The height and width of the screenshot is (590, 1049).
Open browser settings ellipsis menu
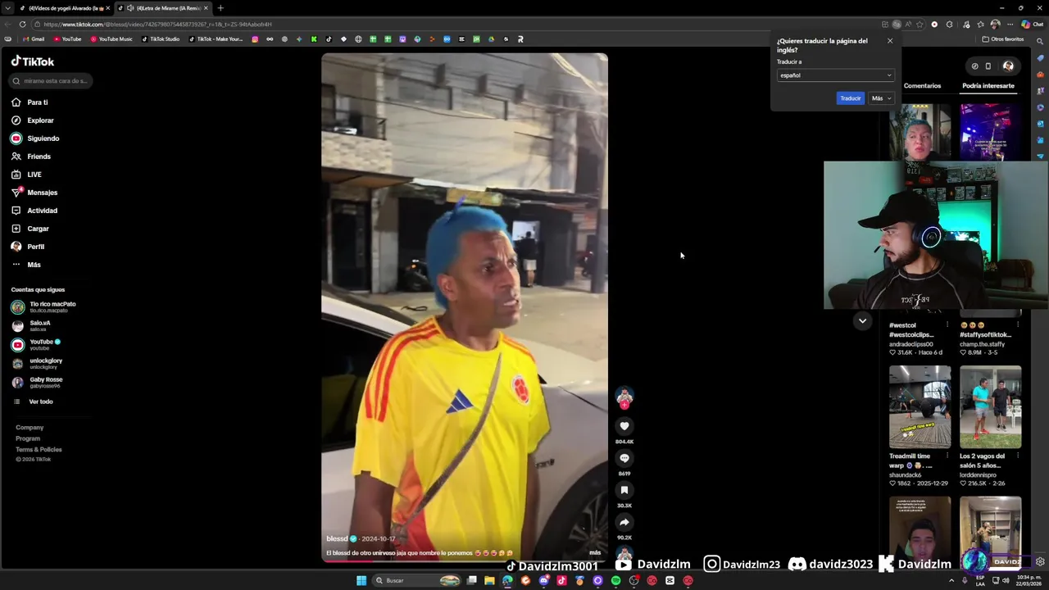[x=1010, y=25]
